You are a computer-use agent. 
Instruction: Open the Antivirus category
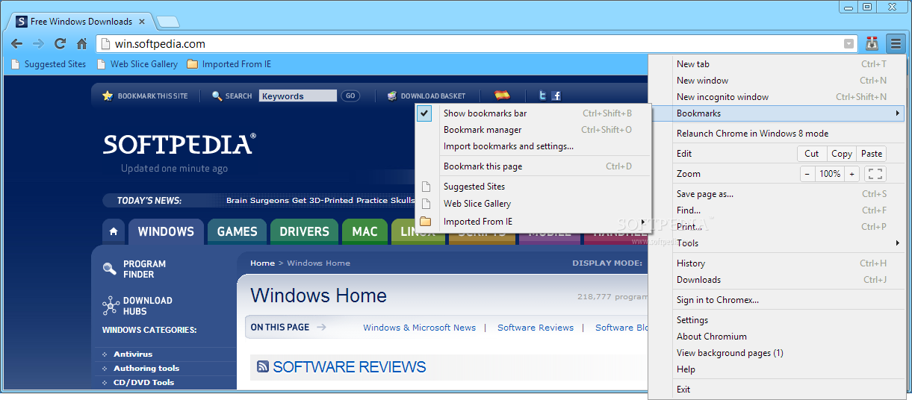[x=133, y=354]
